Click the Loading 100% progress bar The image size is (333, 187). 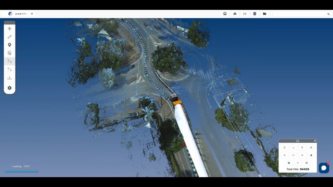[21, 171]
